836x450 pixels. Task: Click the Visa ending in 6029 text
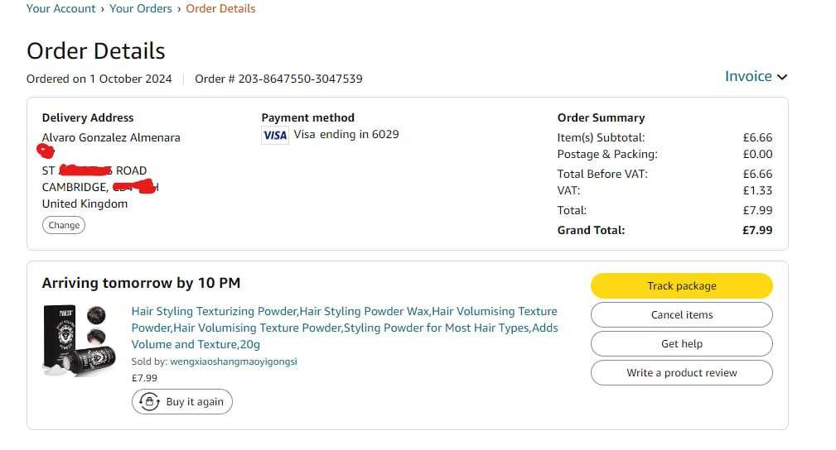pyautogui.click(x=346, y=134)
